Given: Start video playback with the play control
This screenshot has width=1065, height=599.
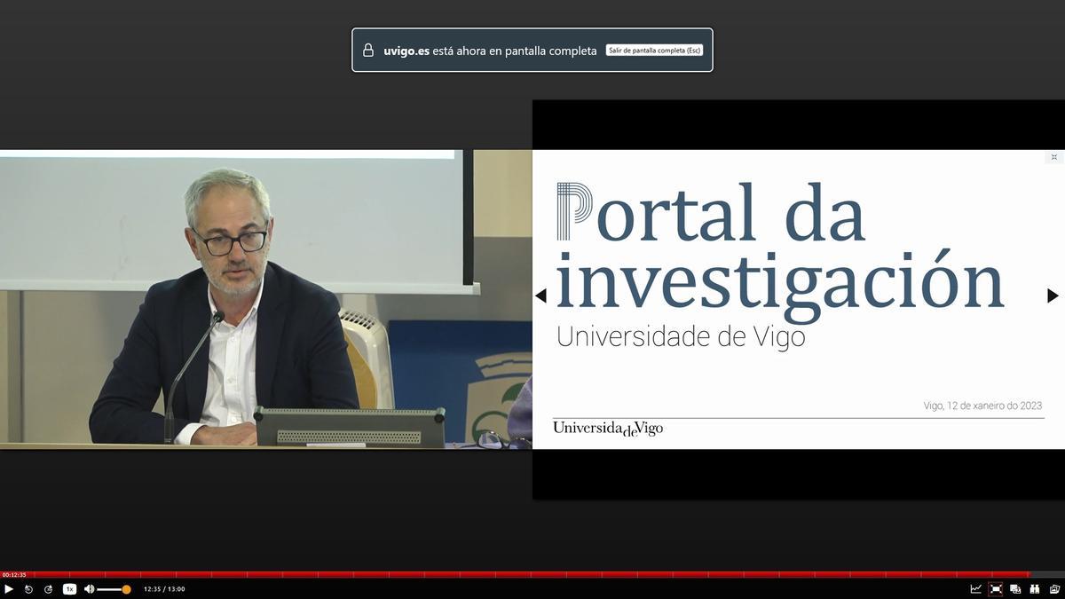Looking at the screenshot, I should [x=9, y=588].
